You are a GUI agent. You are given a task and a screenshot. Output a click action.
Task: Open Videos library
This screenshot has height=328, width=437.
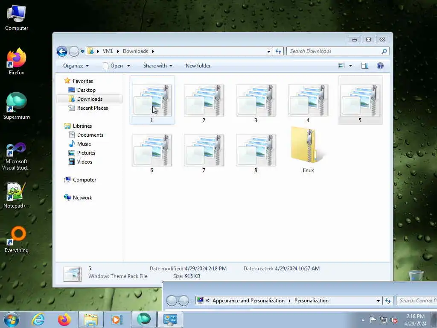tap(84, 162)
